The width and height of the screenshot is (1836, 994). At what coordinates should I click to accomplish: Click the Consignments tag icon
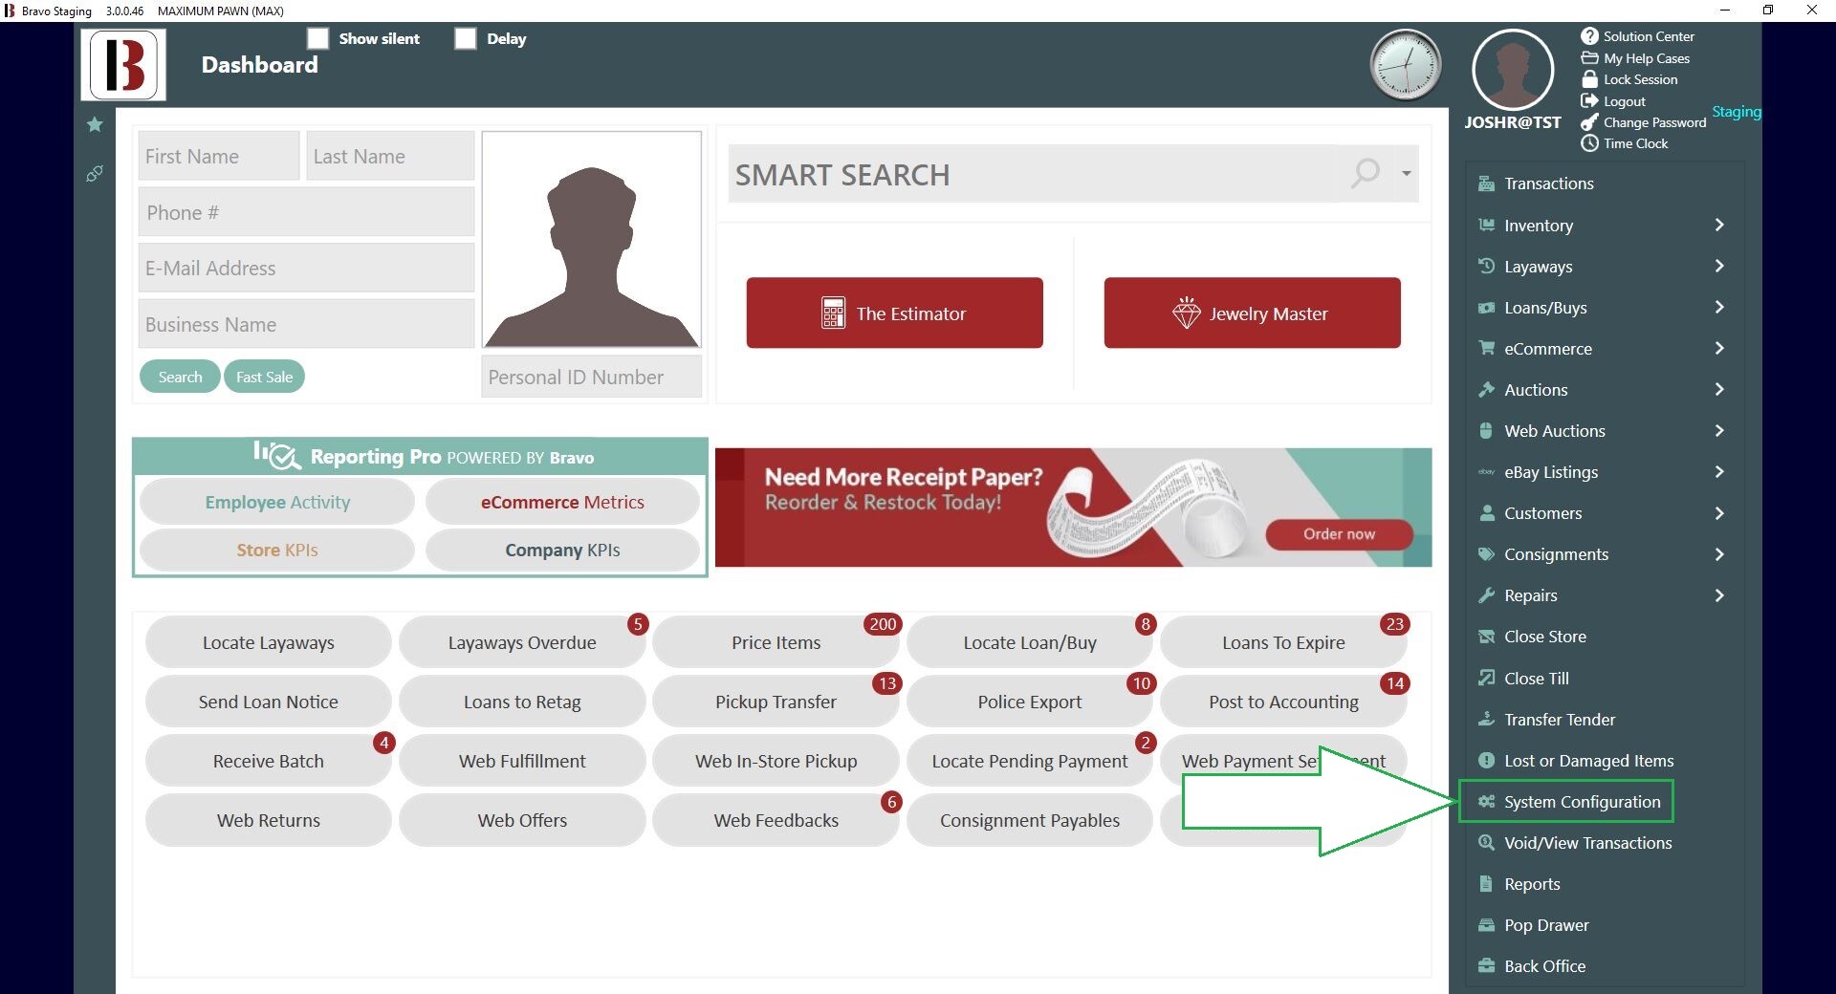click(1486, 554)
